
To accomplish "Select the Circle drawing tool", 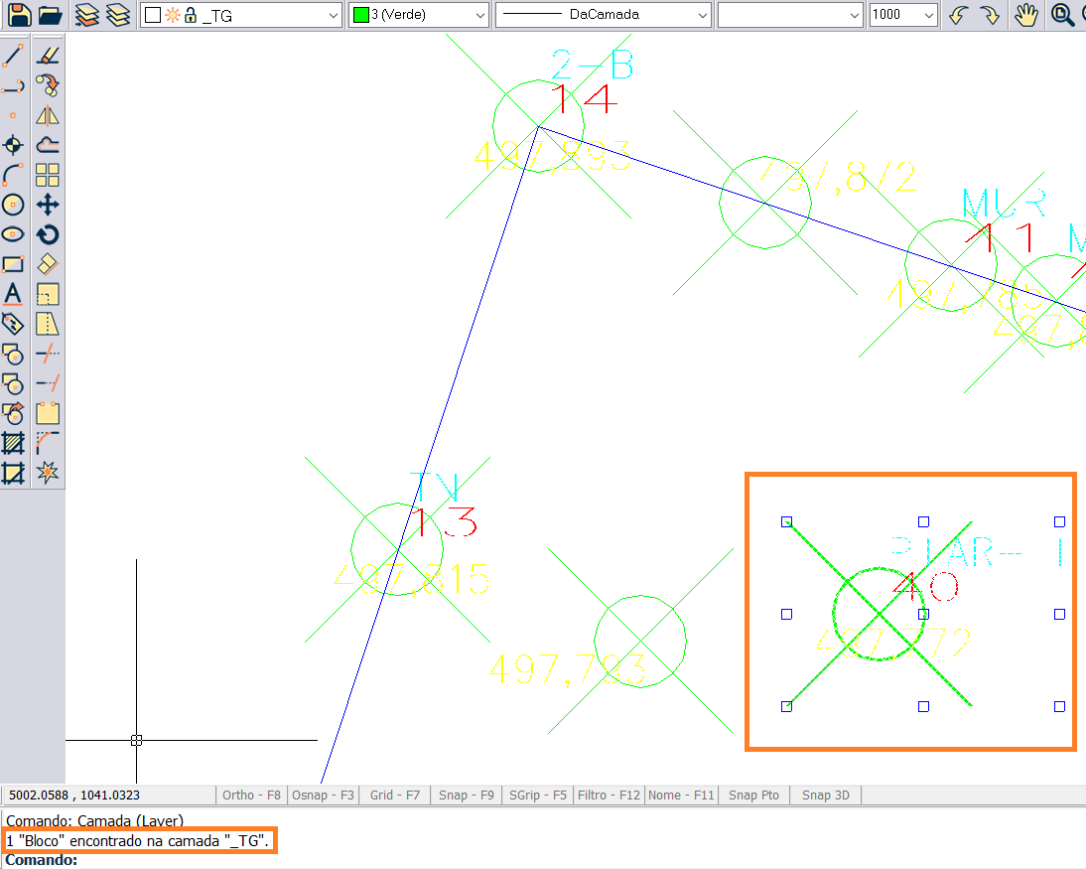I will tap(13, 205).
